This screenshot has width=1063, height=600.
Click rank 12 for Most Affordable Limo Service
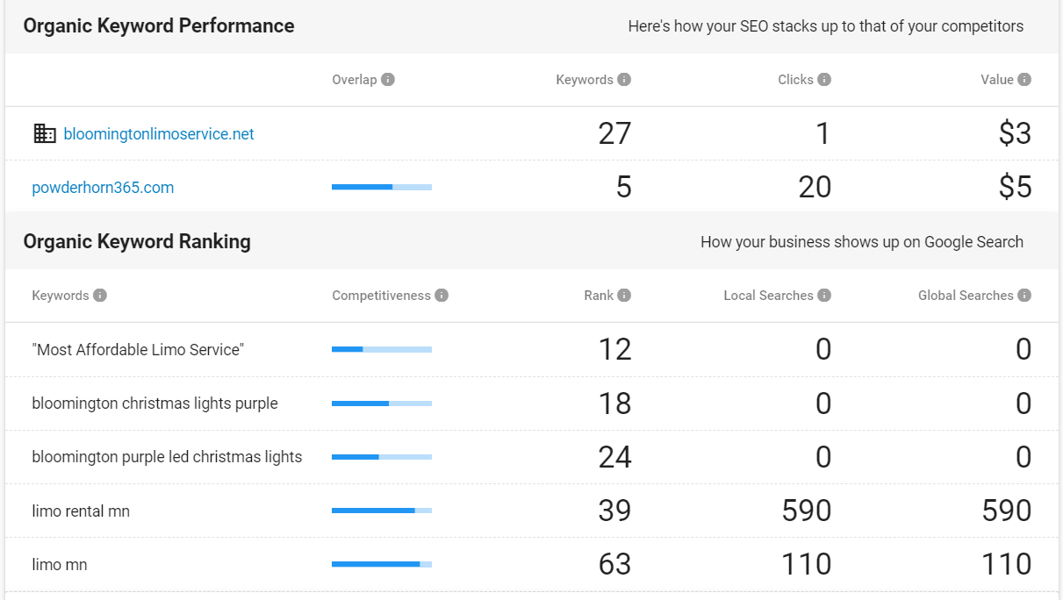coord(614,349)
